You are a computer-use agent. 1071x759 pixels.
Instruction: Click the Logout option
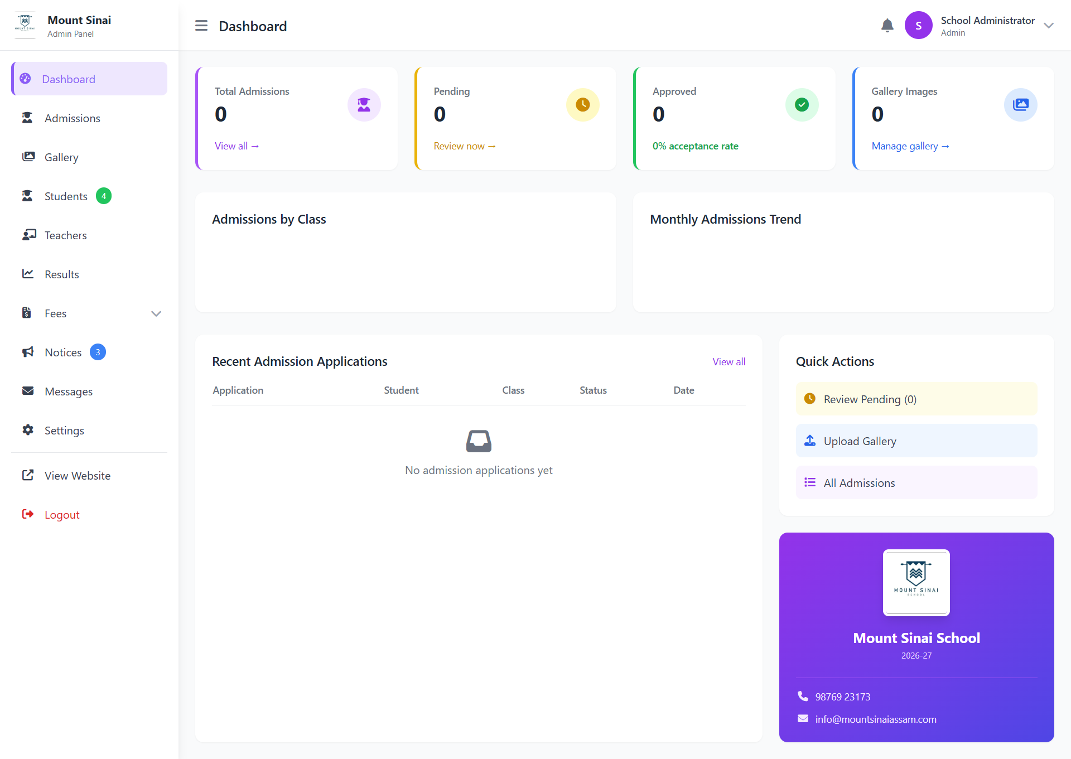pyautogui.click(x=62, y=515)
